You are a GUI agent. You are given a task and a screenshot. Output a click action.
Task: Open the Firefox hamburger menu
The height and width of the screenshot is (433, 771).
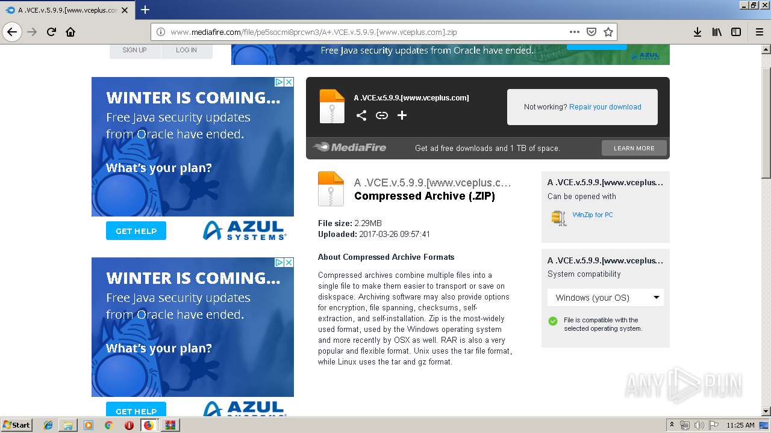pyautogui.click(x=760, y=32)
